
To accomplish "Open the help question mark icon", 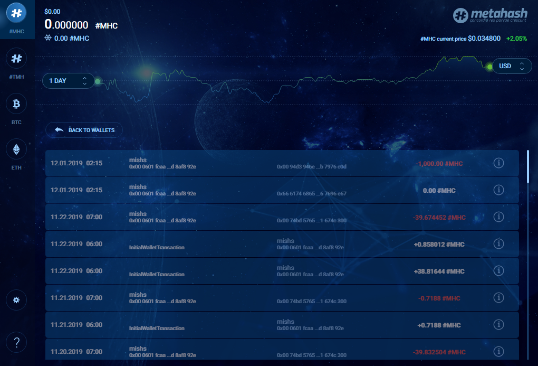I will (16, 342).
